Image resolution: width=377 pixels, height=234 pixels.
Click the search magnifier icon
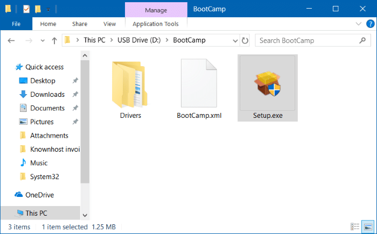362,40
